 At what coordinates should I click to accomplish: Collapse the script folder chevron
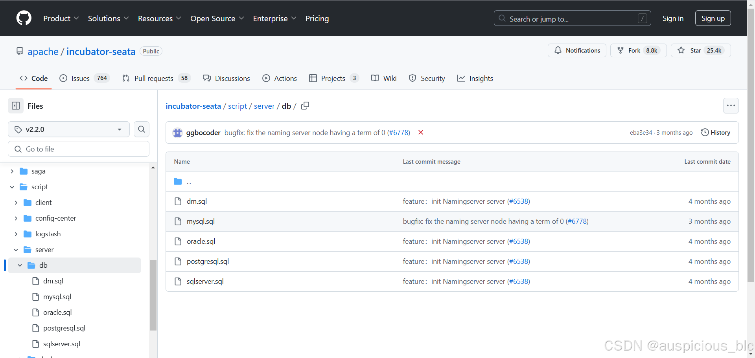pyautogui.click(x=12, y=187)
